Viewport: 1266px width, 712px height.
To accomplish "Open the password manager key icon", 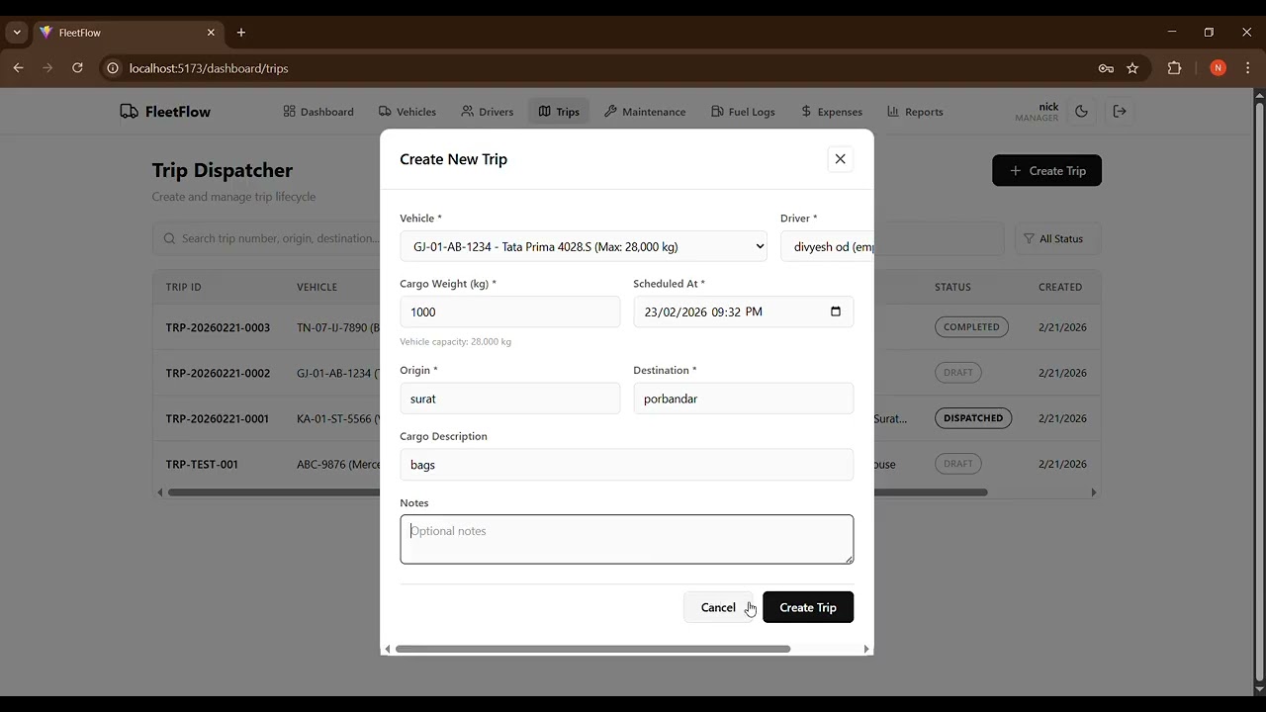I will (x=1106, y=68).
